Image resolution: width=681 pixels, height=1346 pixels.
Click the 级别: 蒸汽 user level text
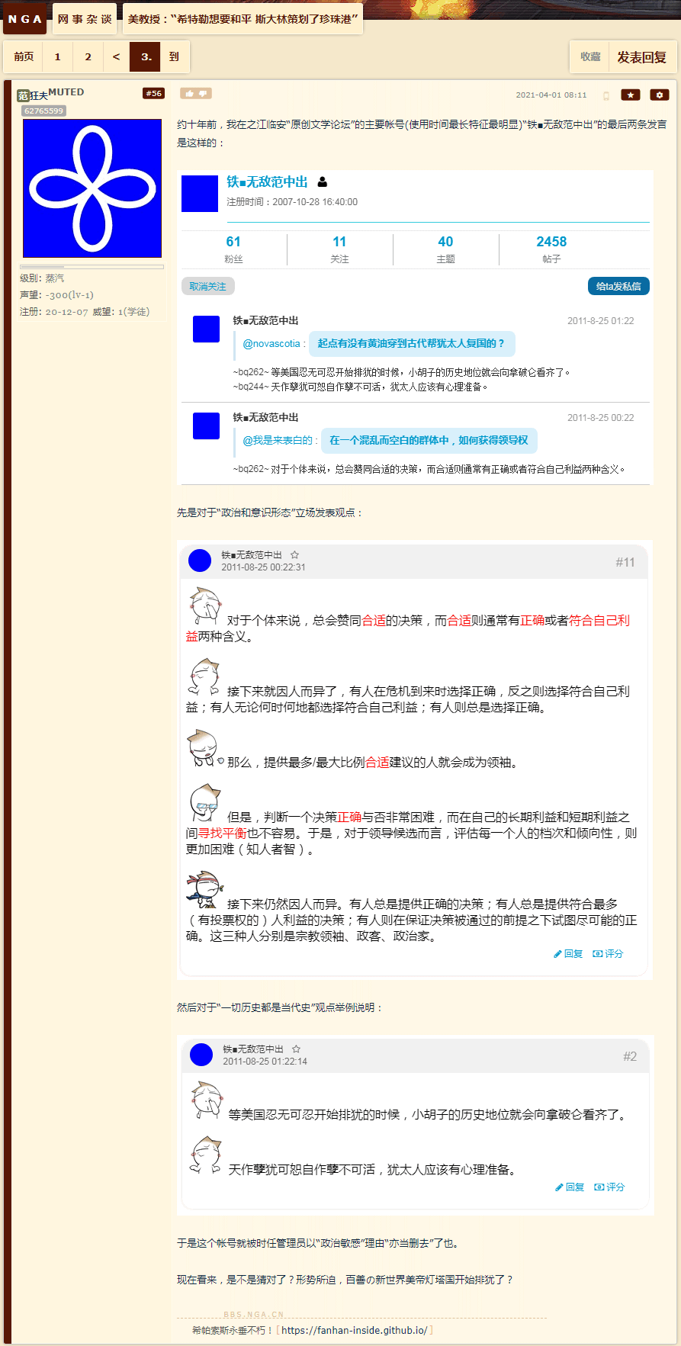tap(42, 278)
